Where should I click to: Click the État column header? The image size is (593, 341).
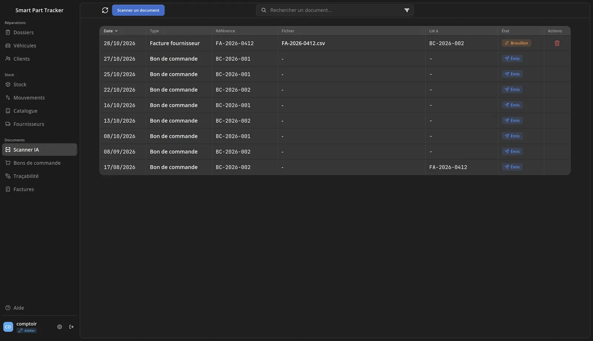pyautogui.click(x=506, y=31)
